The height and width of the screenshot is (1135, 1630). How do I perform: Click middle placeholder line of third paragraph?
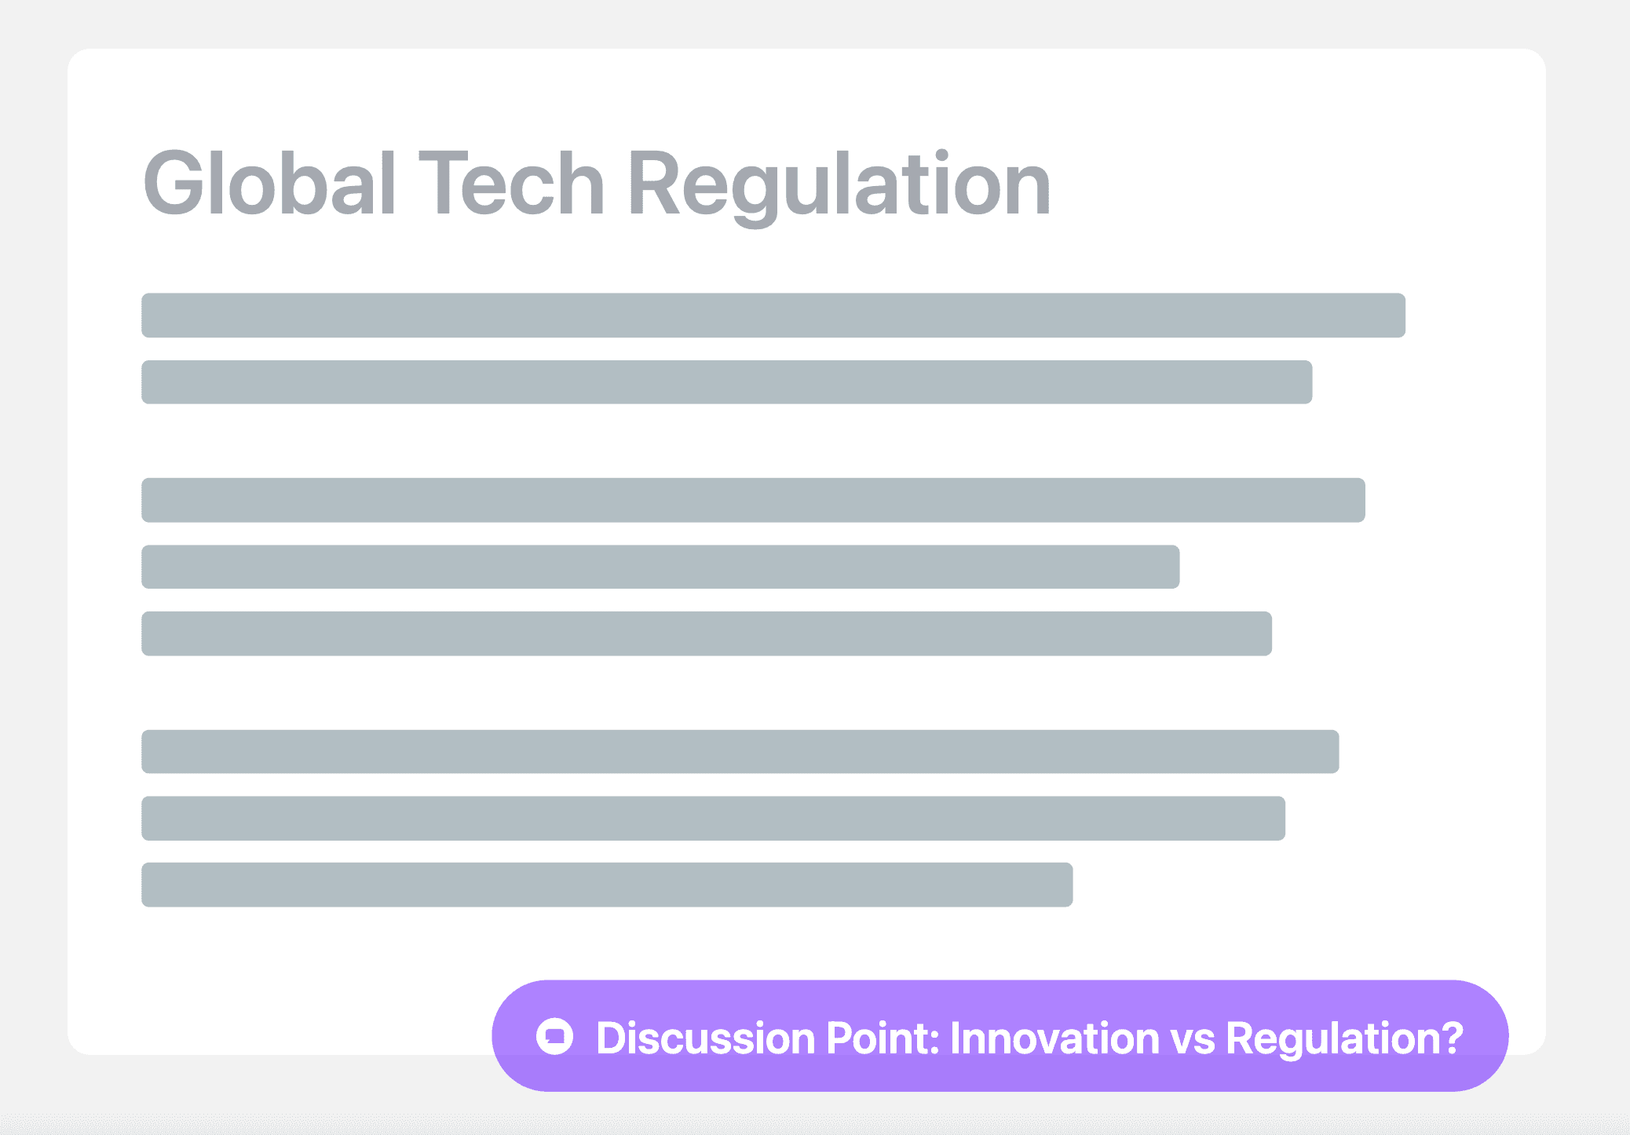coord(713,819)
